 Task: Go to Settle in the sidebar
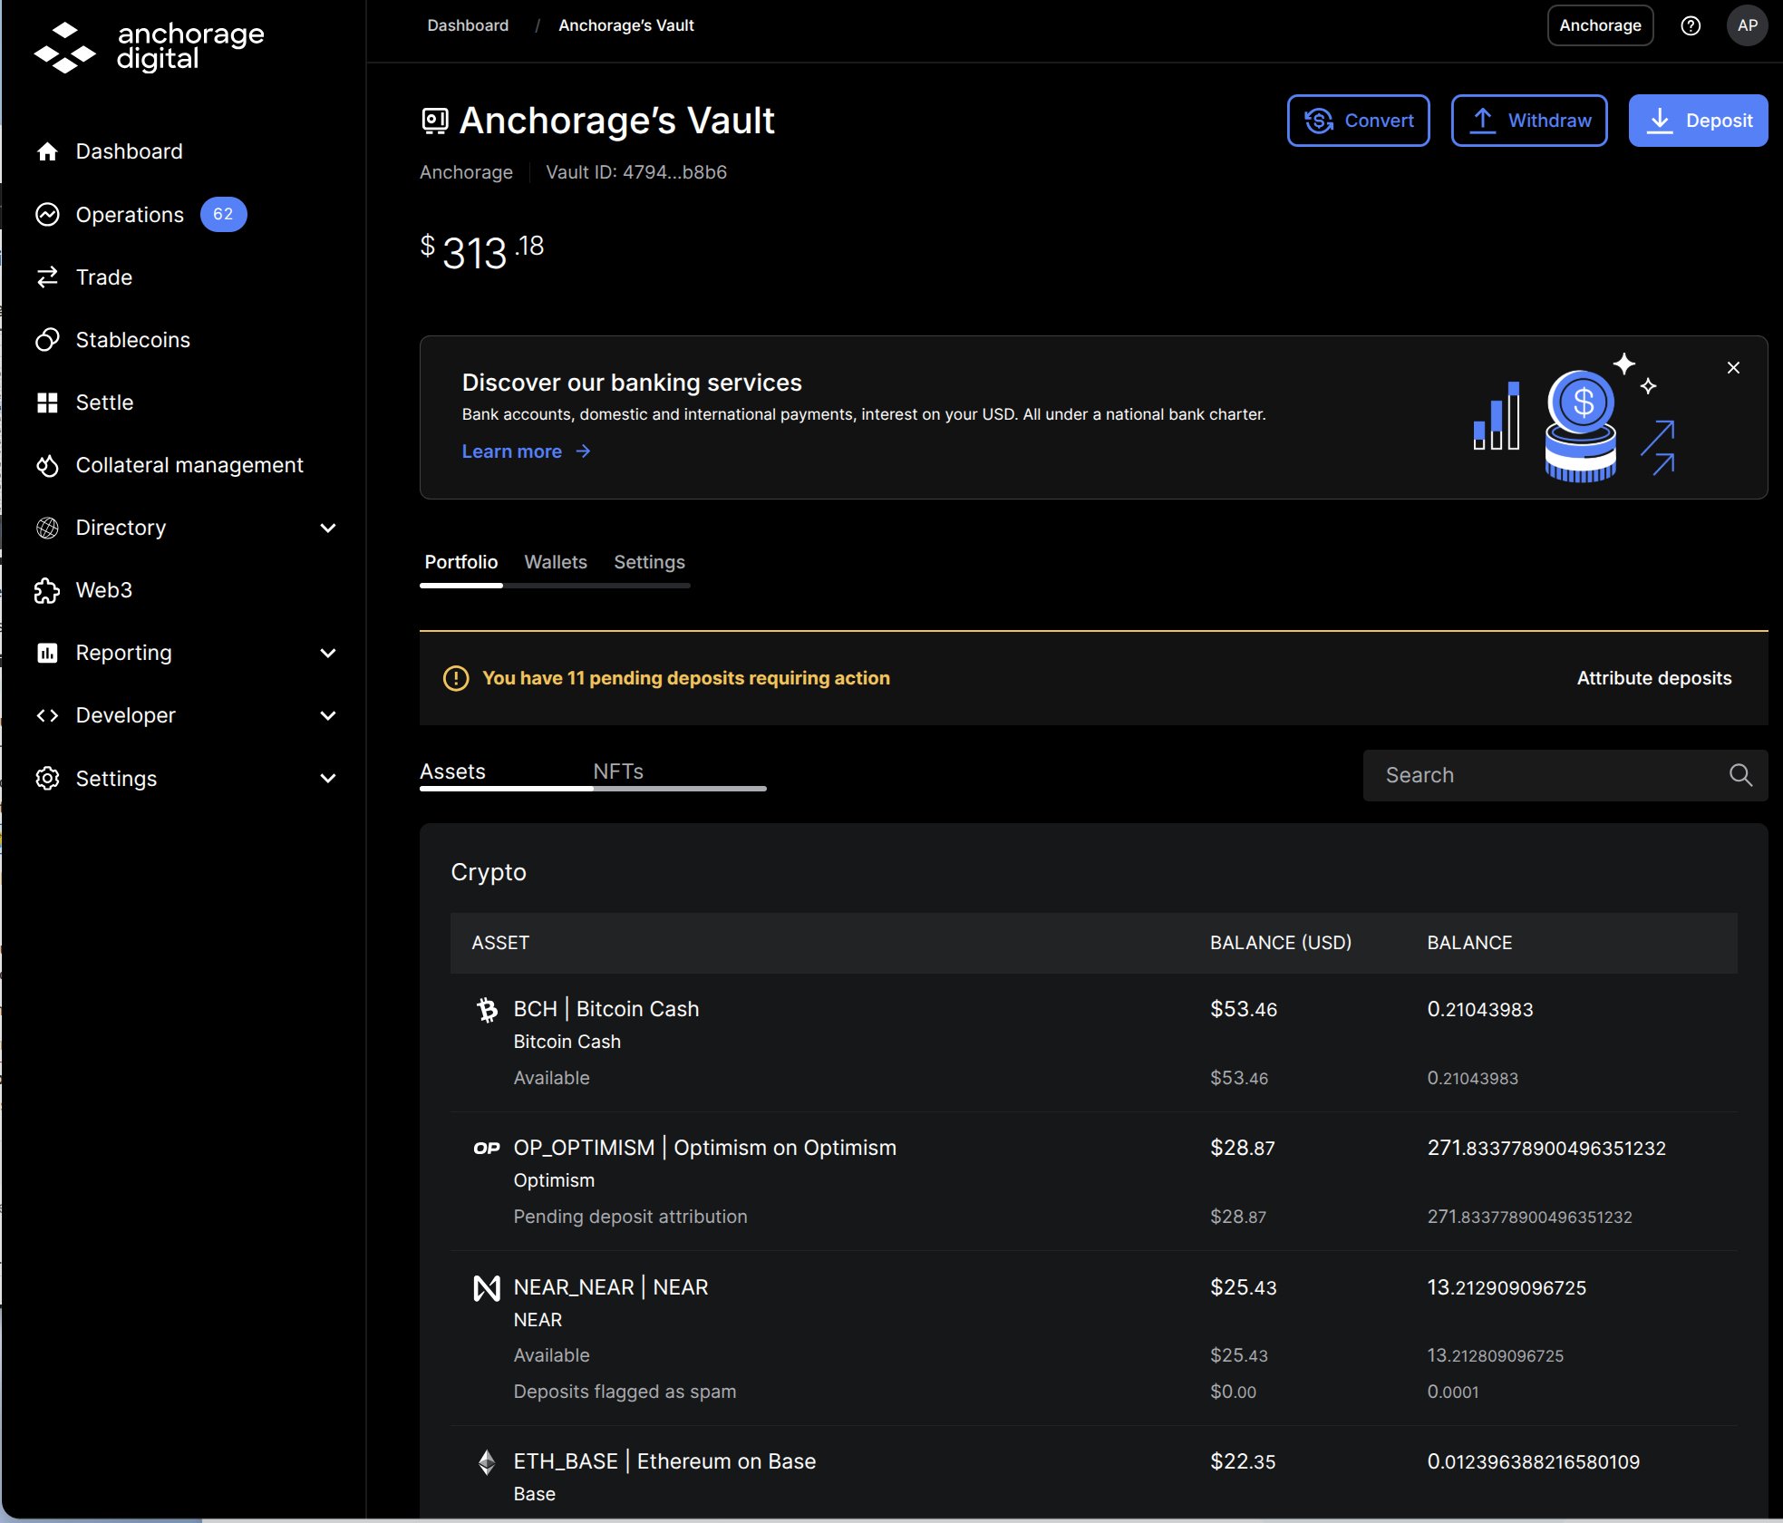(104, 403)
